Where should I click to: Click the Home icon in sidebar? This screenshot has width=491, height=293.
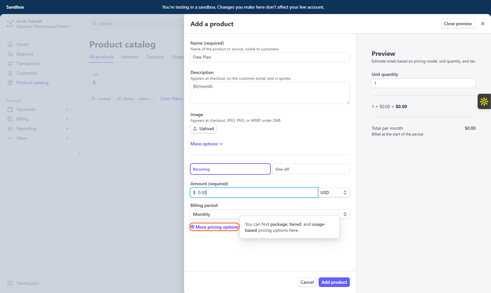10,44
